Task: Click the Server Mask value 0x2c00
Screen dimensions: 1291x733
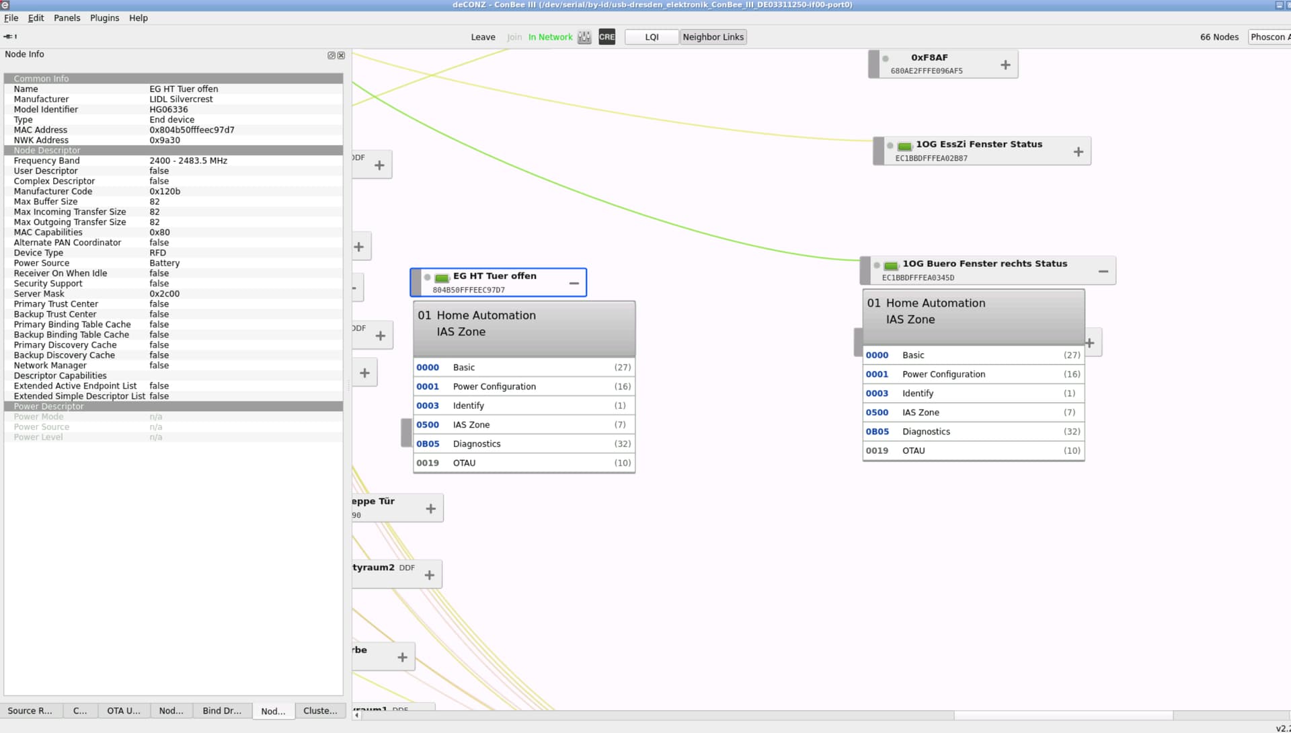Action: point(164,294)
